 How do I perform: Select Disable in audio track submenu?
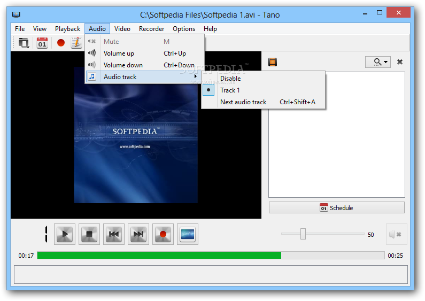pyautogui.click(x=263, y=79)
